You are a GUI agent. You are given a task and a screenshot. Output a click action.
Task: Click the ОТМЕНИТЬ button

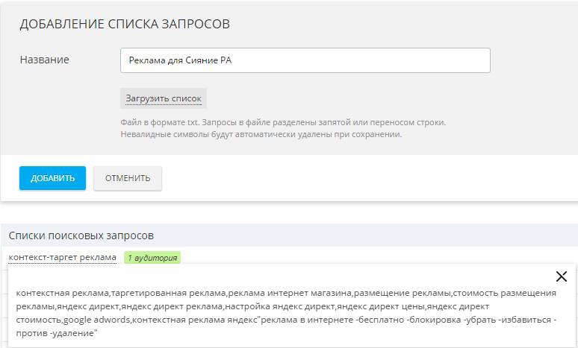coord(128,178)
